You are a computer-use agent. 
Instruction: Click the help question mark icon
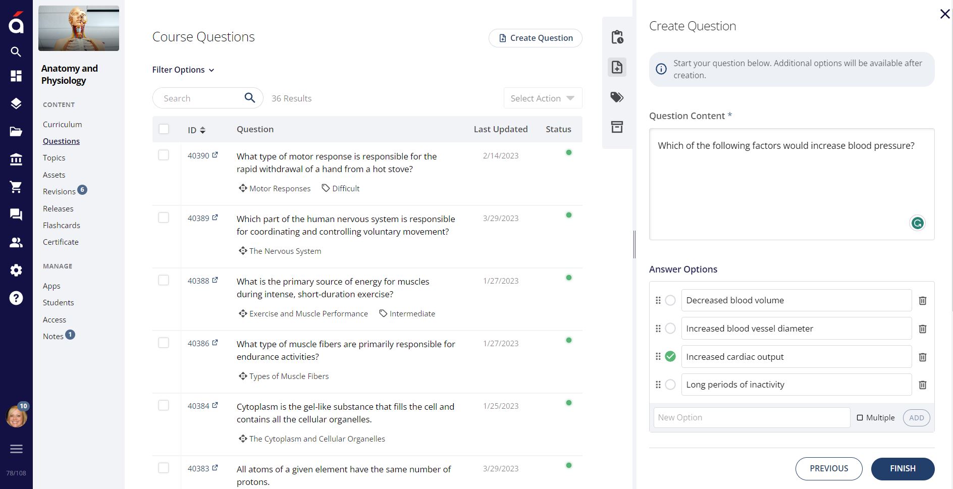16,298
